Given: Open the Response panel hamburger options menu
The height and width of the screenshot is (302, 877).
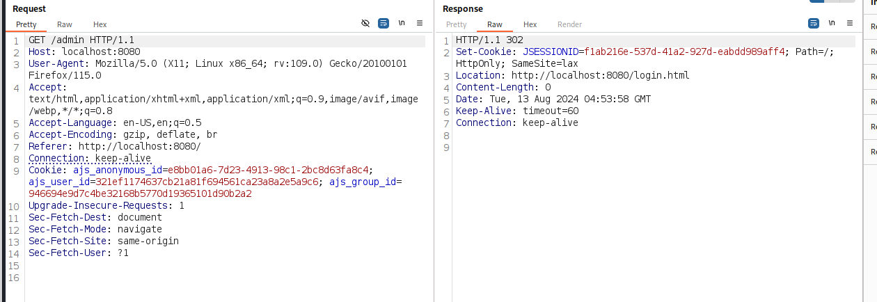Looking at the screenshot, I should [850, 23].
